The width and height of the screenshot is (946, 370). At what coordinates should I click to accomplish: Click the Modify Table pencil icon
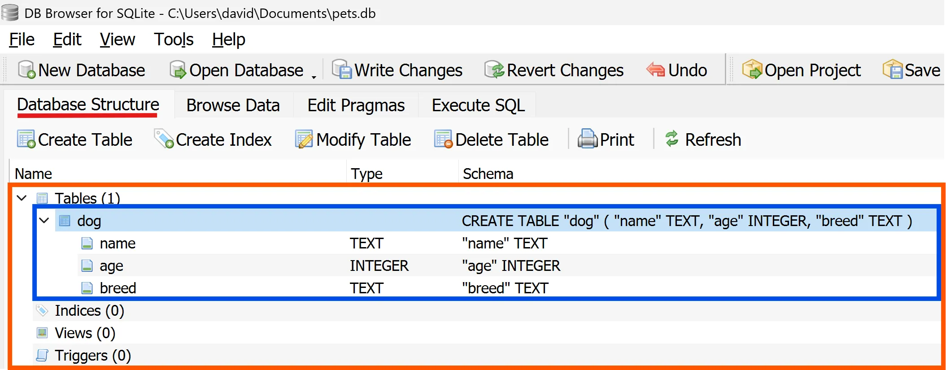coord(304,139)
